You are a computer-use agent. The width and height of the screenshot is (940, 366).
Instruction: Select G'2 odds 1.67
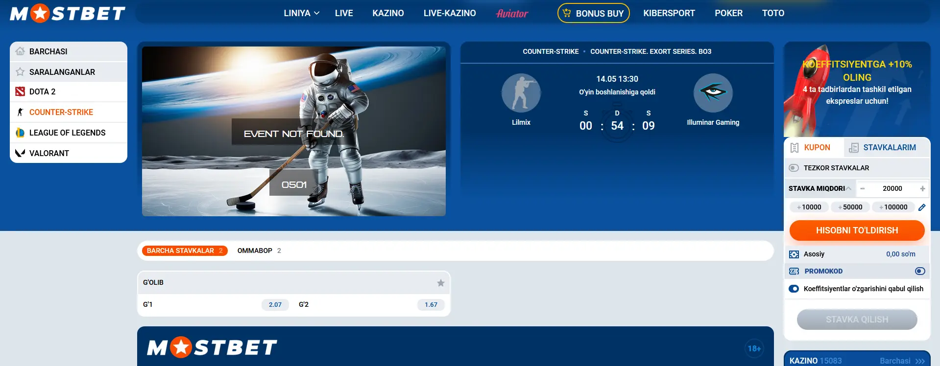431,304
